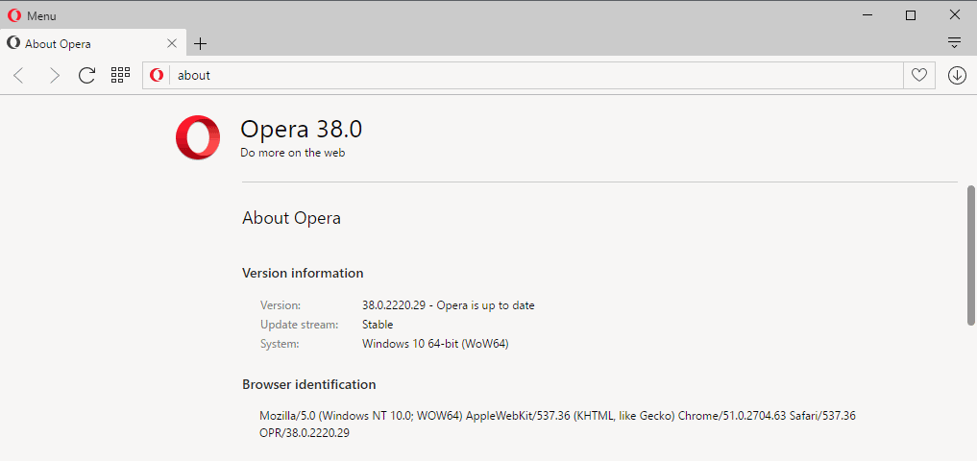Click the 'System:' label

click(x=280, y=343)
